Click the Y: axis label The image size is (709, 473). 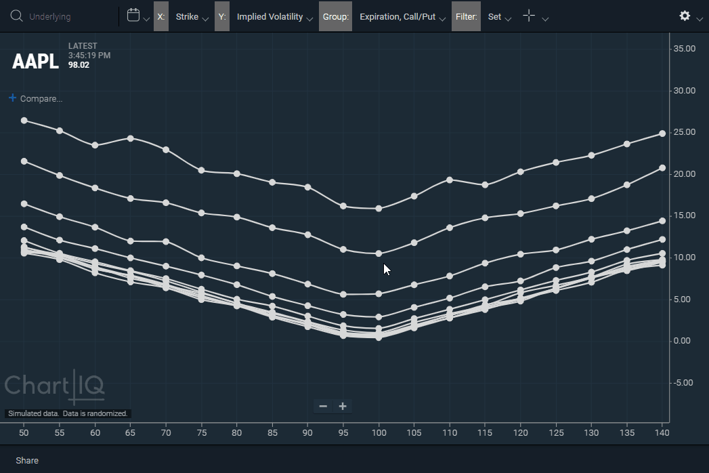click(x=222, y=16)
